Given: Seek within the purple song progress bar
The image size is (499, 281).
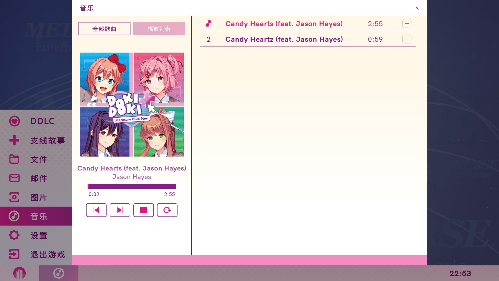Looking at the screenshot, I should [132, 186].
